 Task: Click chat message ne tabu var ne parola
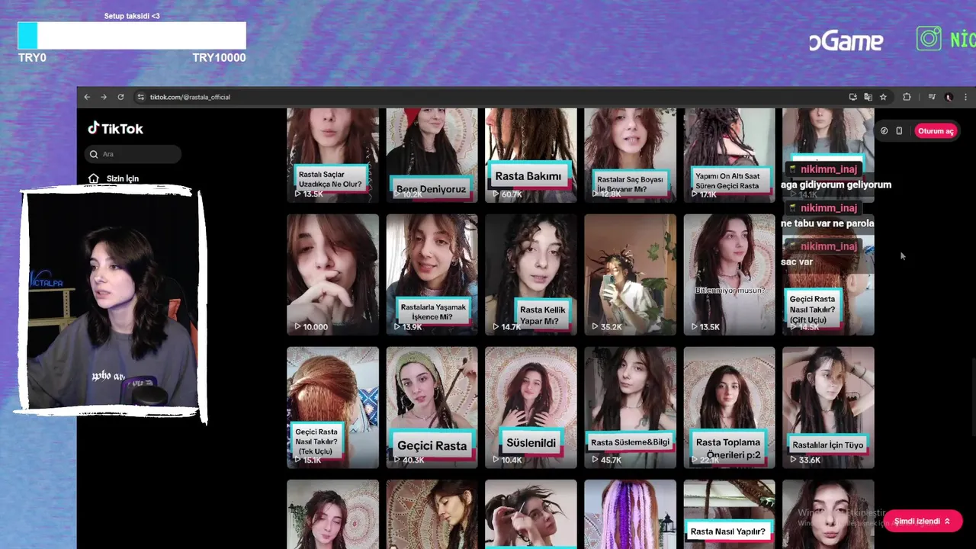827,223
